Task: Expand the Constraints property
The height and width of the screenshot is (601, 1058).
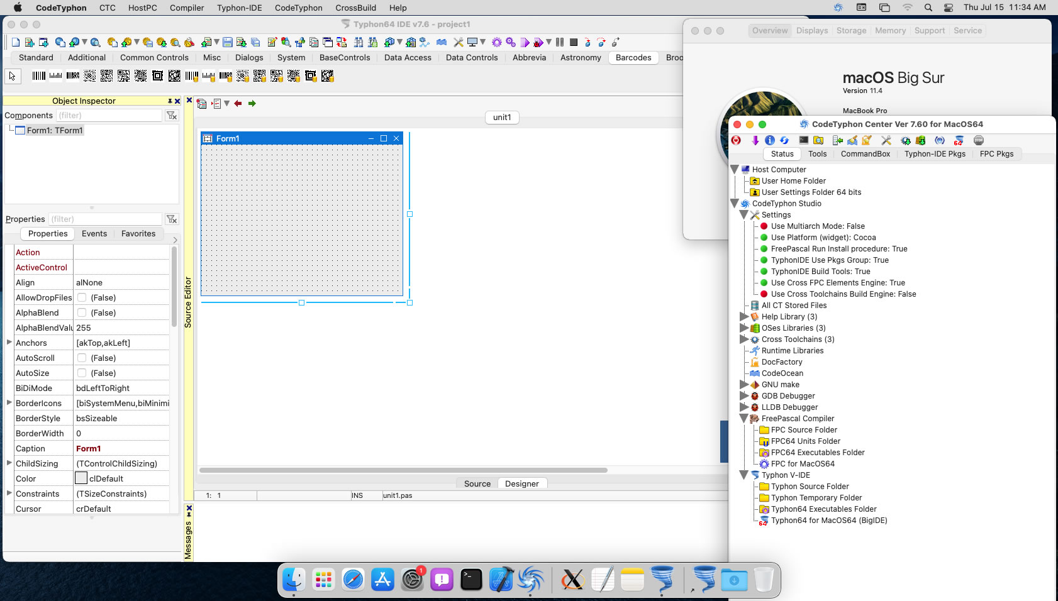Action: (x=9, y=493)
